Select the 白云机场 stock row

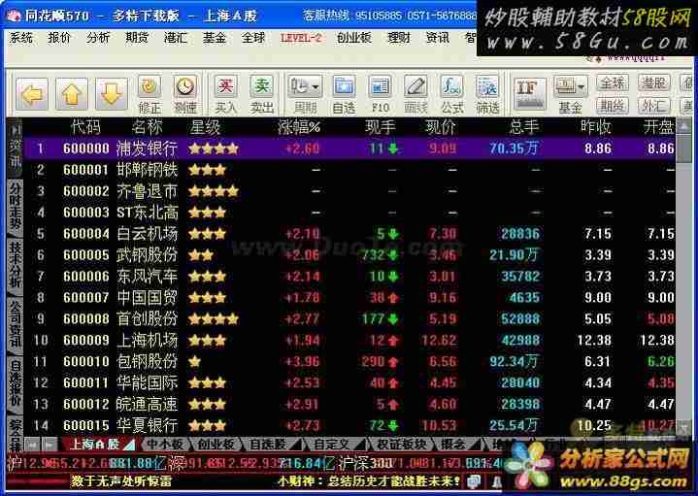click(x=349, y=234)
